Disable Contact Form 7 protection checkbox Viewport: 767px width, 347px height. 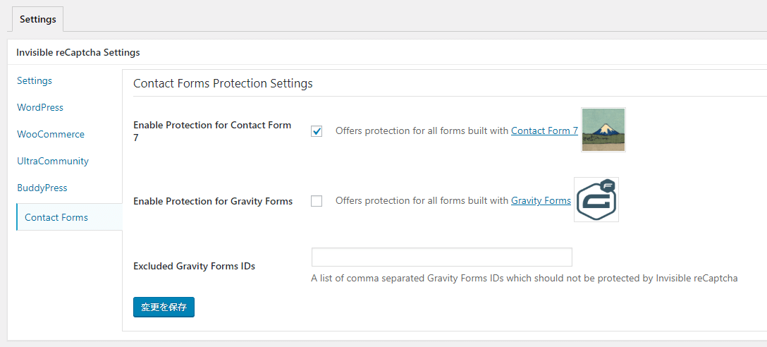pyautogui.click(x=317, y=131)
